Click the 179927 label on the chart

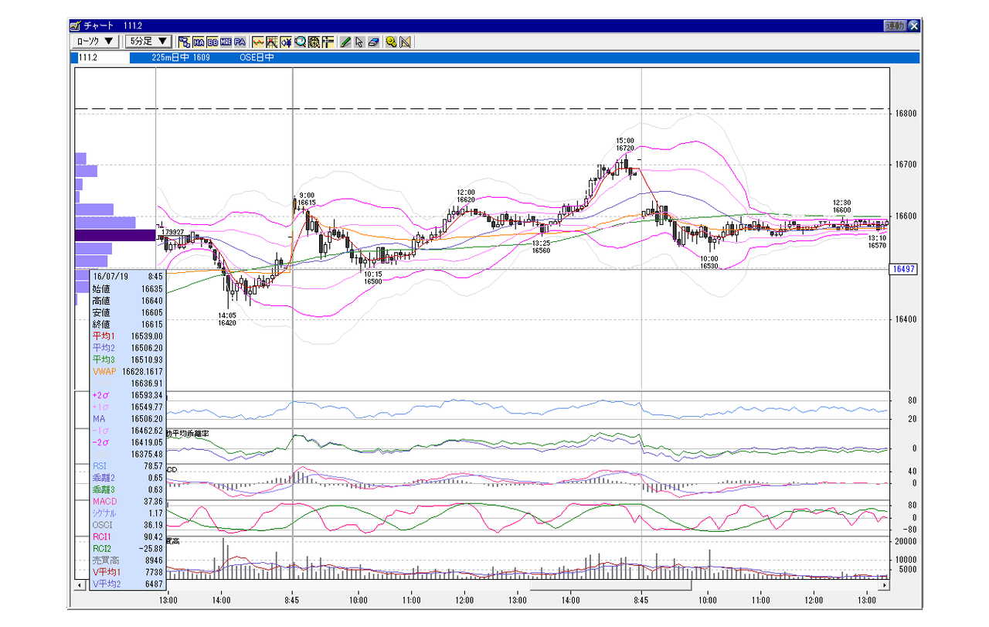(x=172, y=232)
